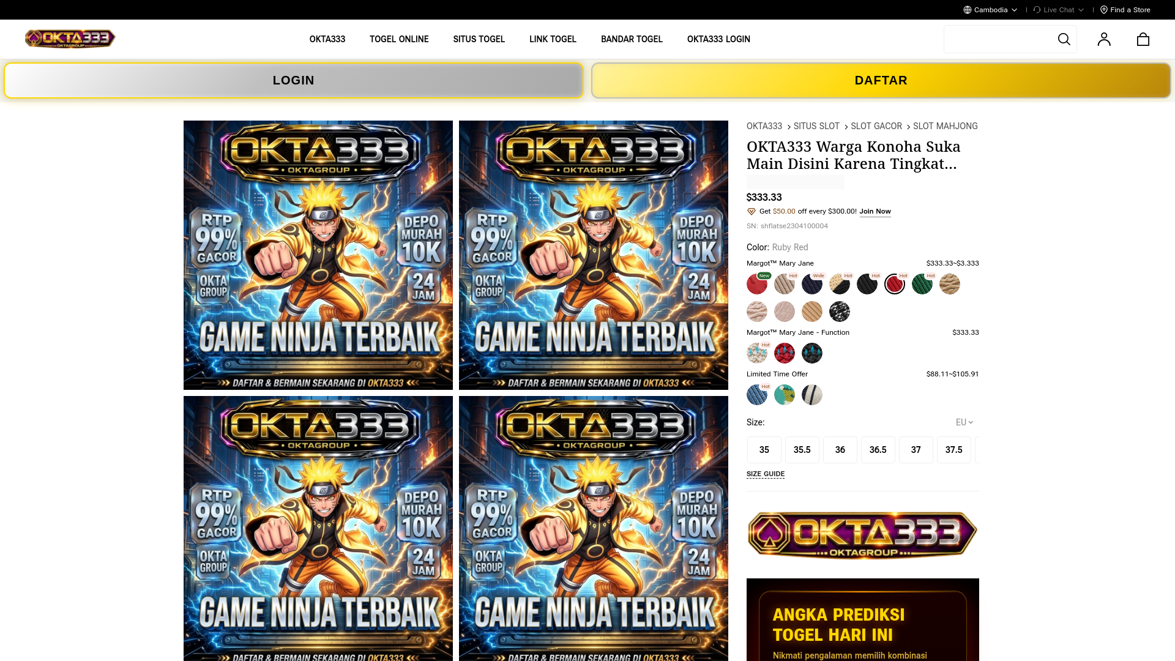1175x661 pixels.
Task: Open the BANDAR TOGEL menu item
Action: point(632,39)
